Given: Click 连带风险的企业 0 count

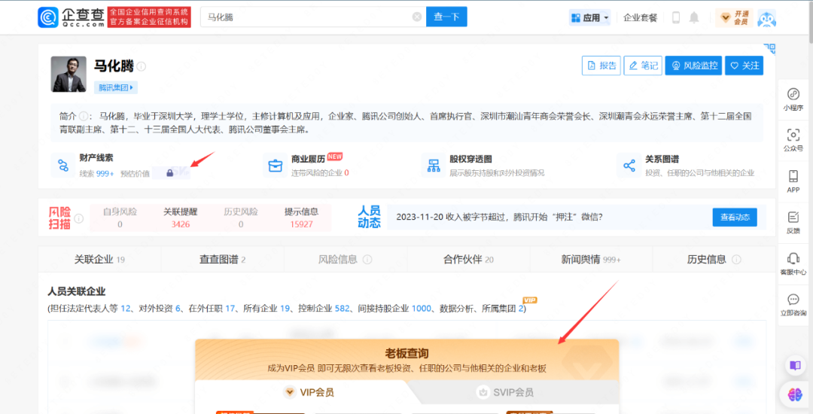Looking at the screenshot, I should click(320, 173).
